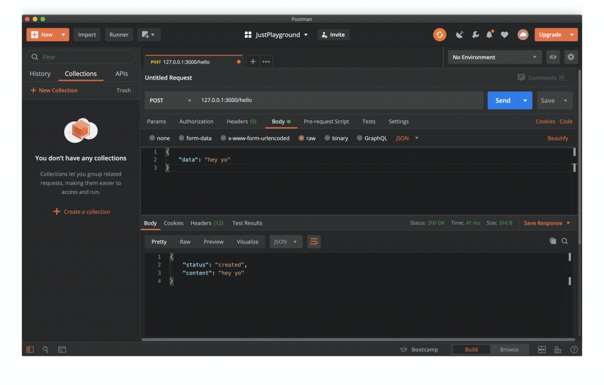Toggle the sidebar via bottom-left icon

(30, 350)
